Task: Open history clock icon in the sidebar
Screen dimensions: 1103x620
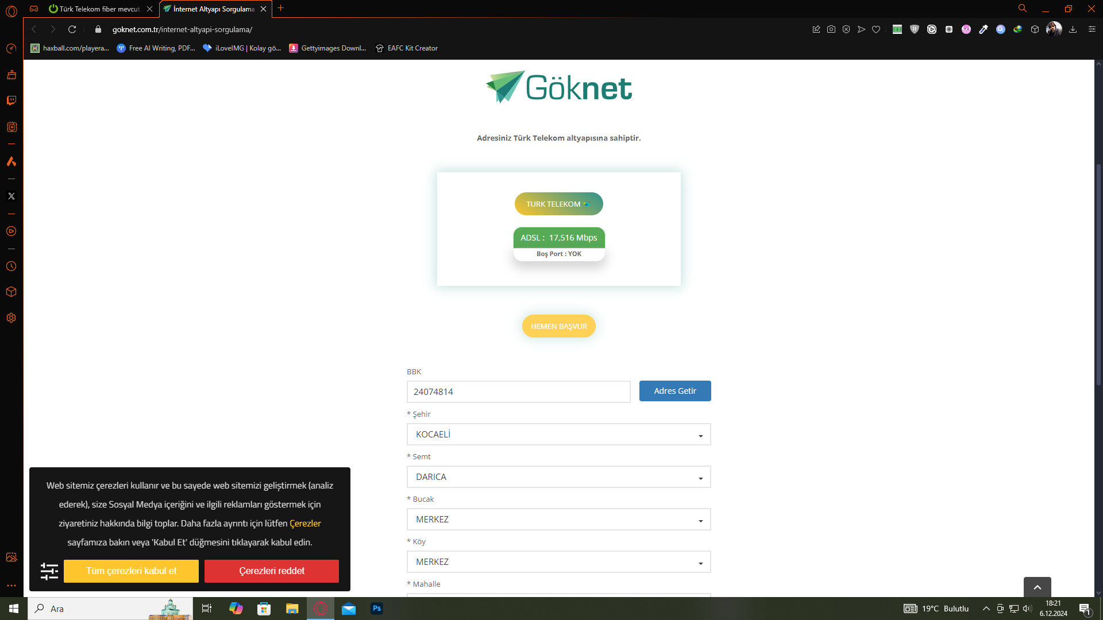Action: click(11, 266)
